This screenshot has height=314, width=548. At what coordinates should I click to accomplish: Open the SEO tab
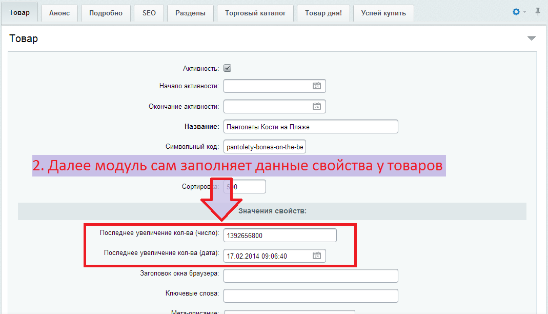[x=149, y=13]
